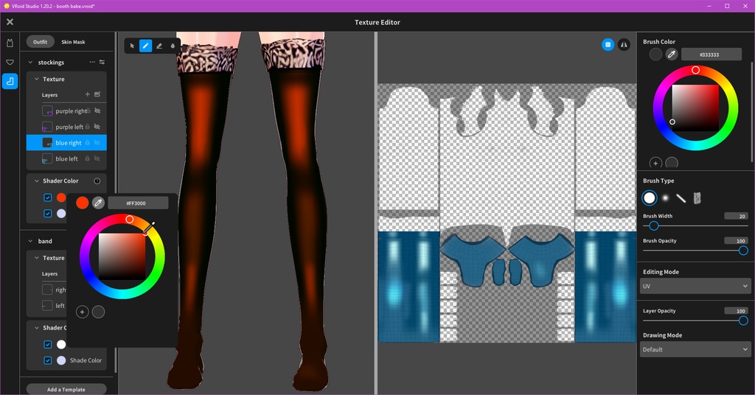The image size is (755, 395).
Task: Click Brush Color eyedropper icon
Action: click(671, 55)
